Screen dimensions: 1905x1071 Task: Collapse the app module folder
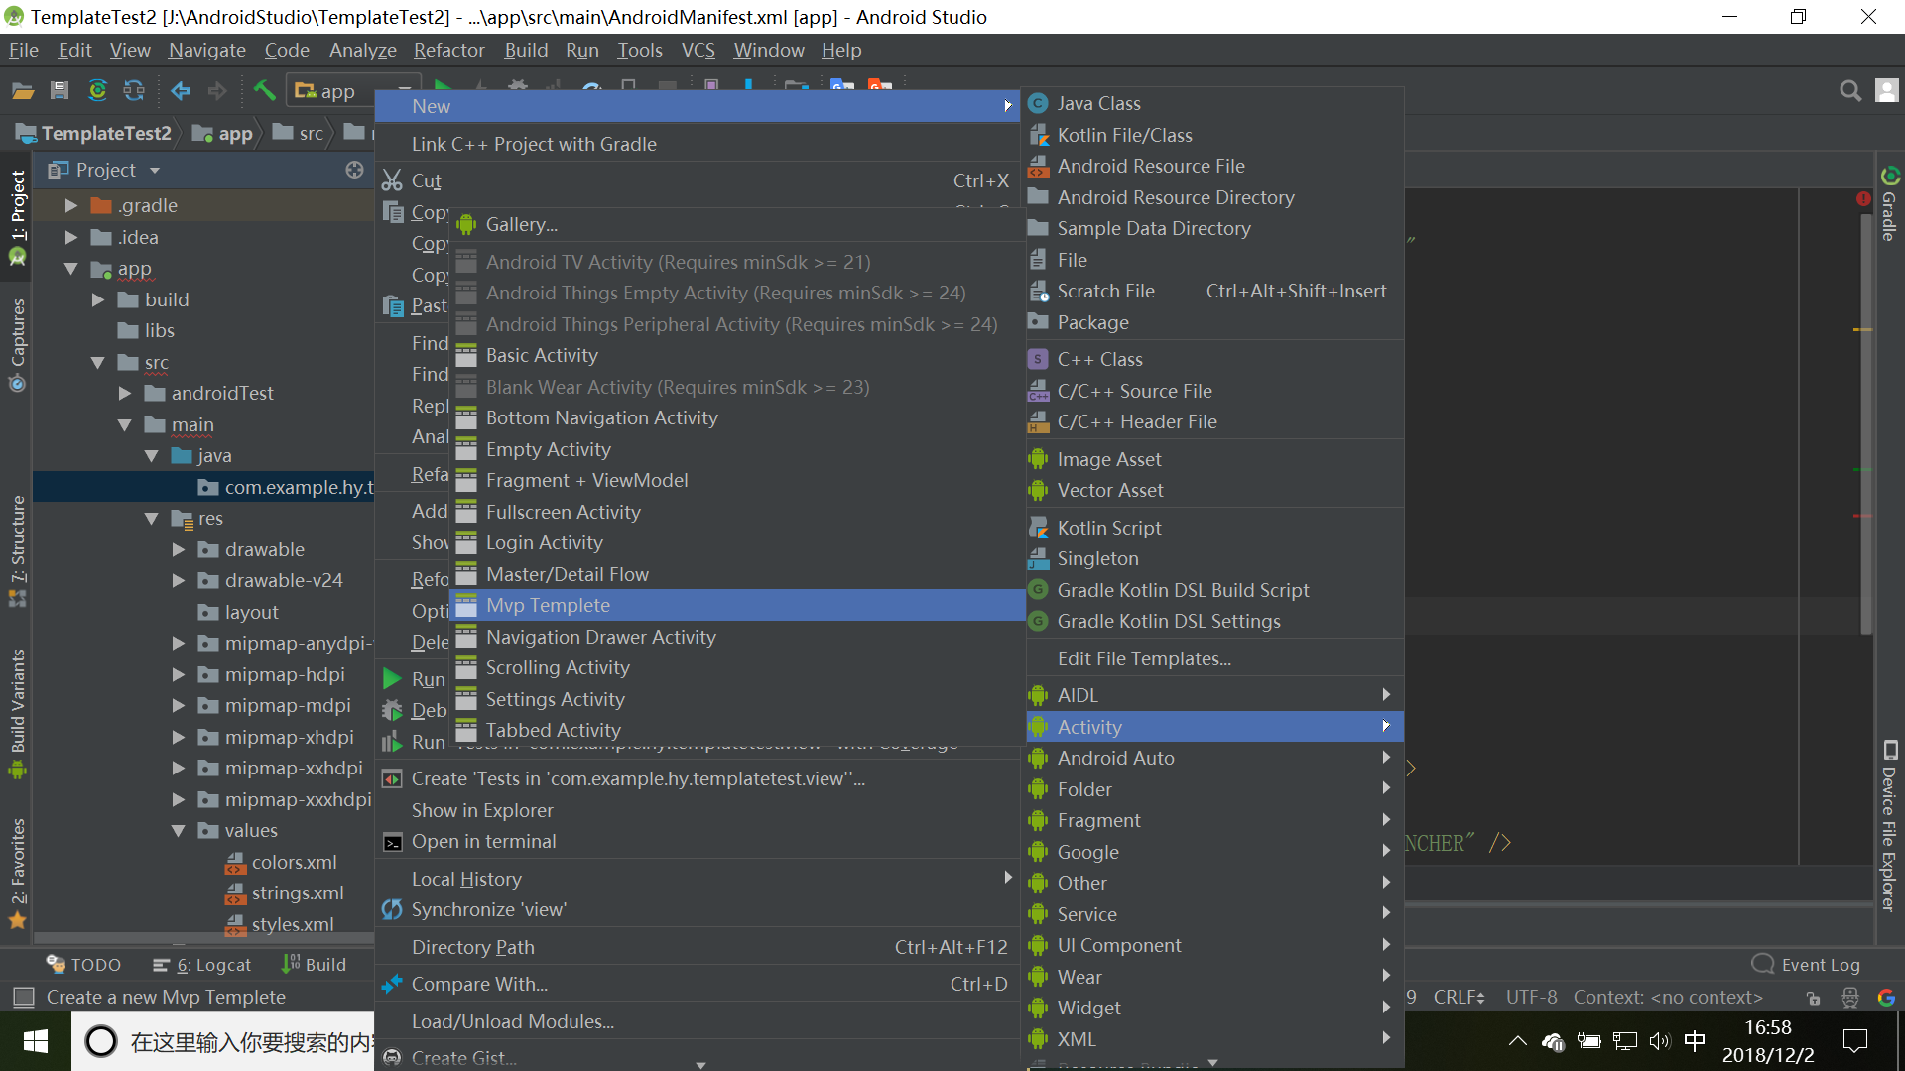70,269
